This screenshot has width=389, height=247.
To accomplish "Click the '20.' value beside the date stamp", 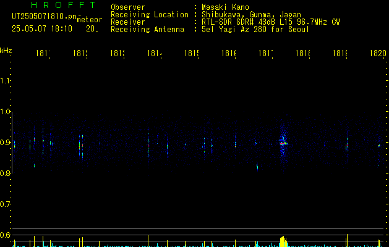I will (x=92, y=29).
